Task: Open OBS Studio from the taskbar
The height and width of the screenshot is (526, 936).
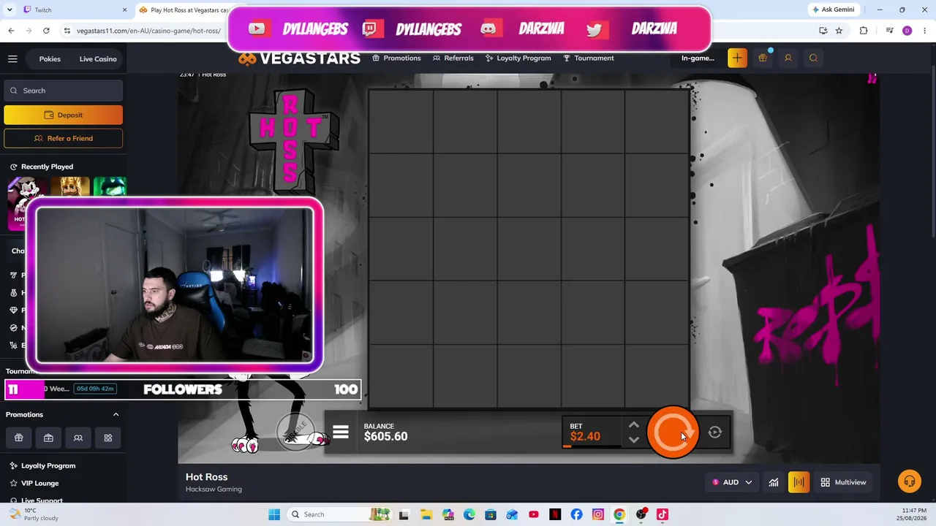Action: pyautogui.click(x=641, y=514)
